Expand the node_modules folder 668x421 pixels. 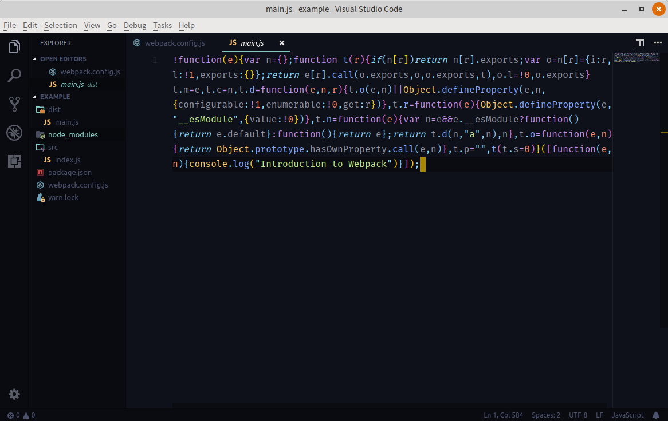click(x=73, y=135)
